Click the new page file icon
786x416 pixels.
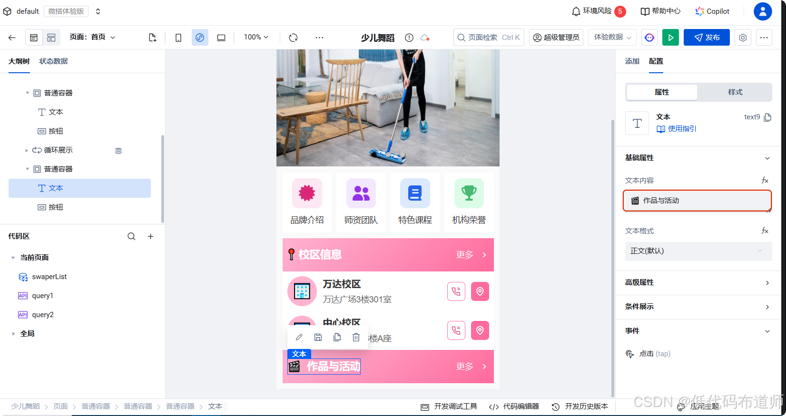(x=152, y=38)
